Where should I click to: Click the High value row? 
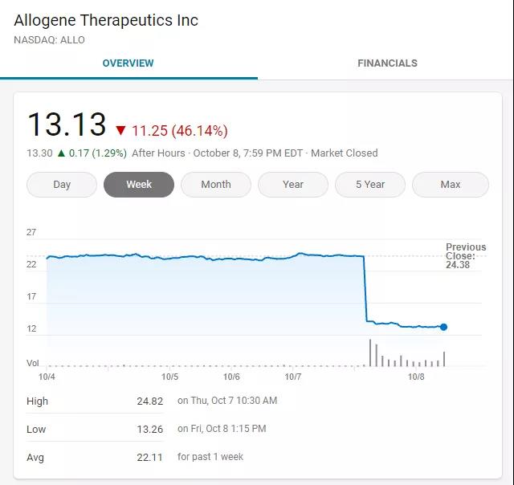pyautogui.click(x=150, y=401)
